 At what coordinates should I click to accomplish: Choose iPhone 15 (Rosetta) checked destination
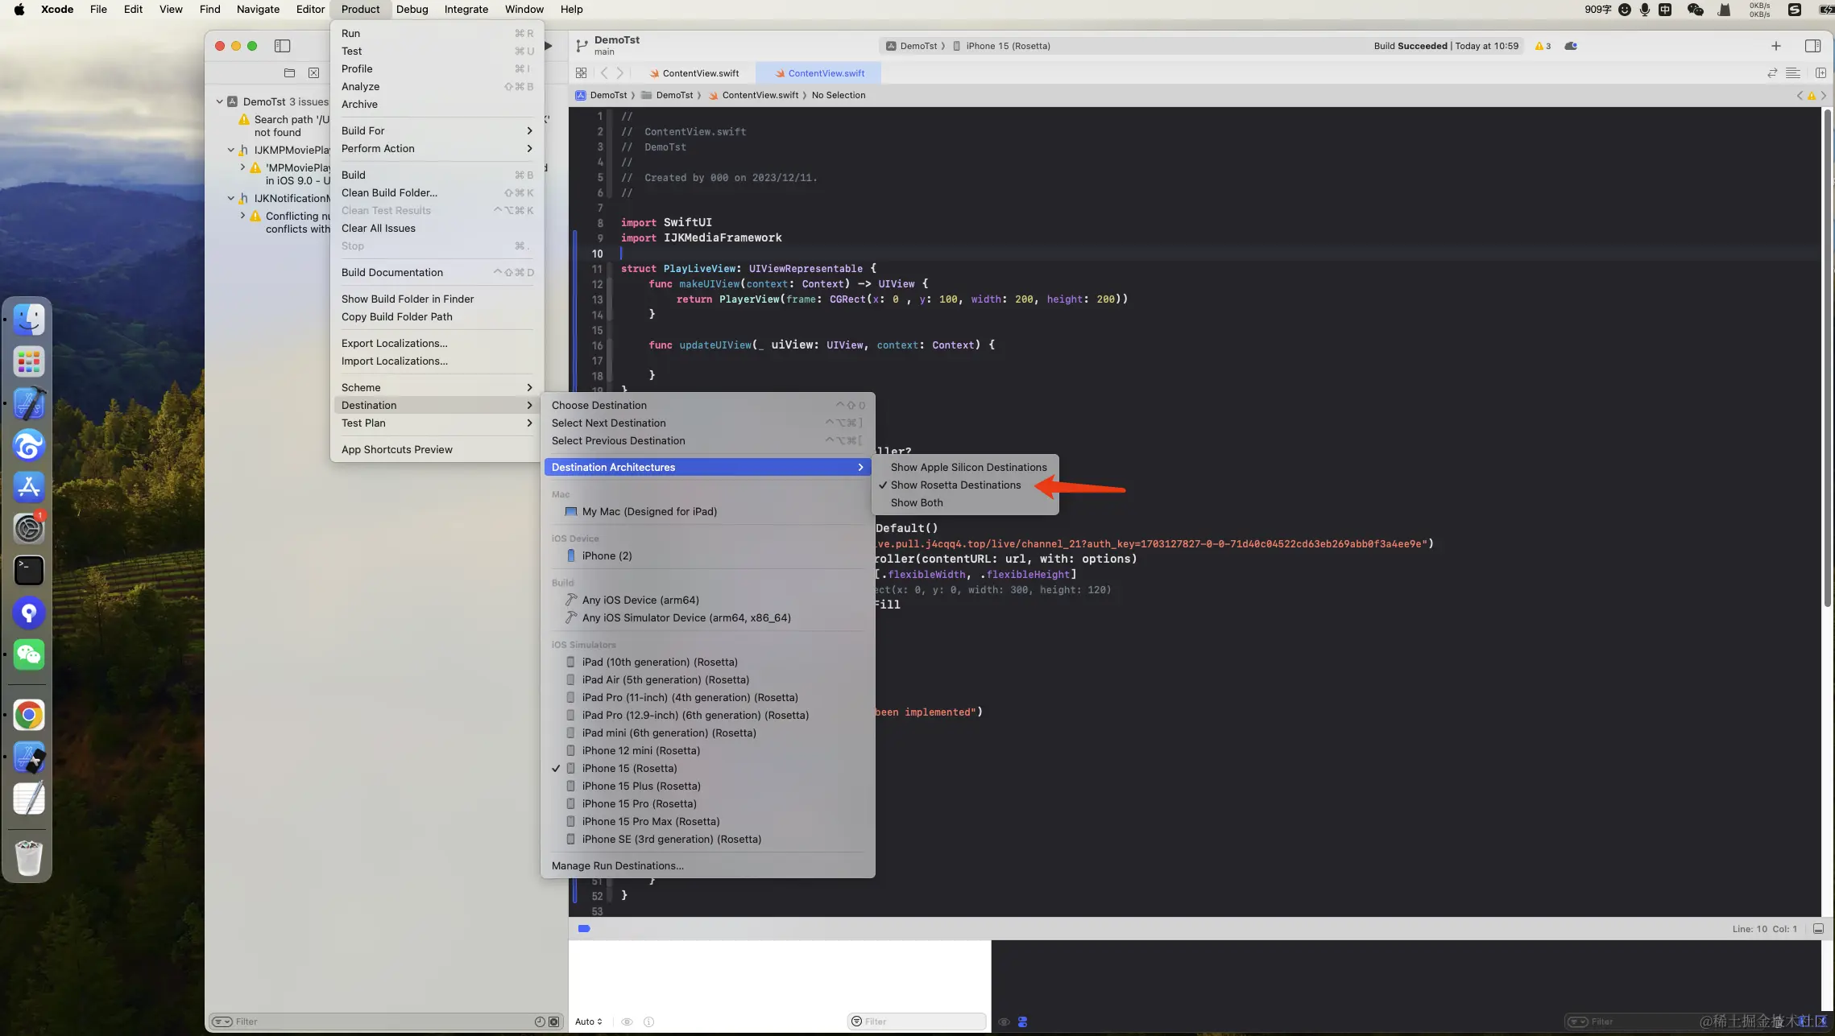(x=707, y=768)
